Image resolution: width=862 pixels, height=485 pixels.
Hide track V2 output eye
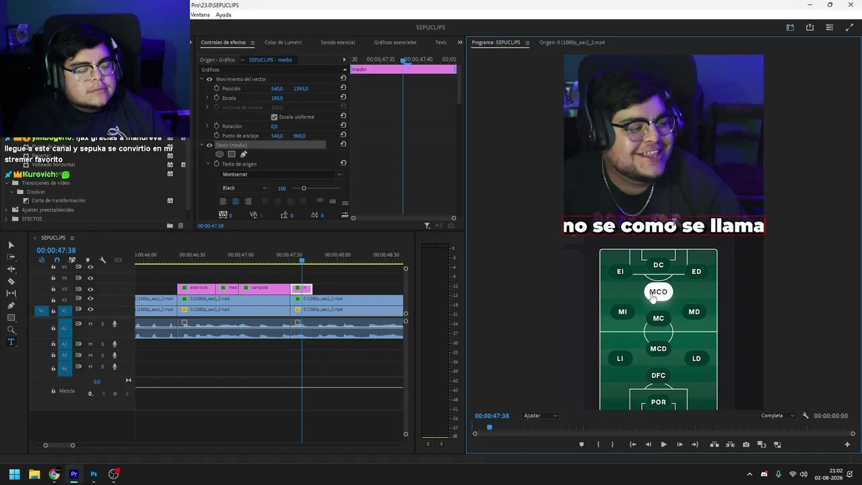pyautogui.click(x=90, y=299)
